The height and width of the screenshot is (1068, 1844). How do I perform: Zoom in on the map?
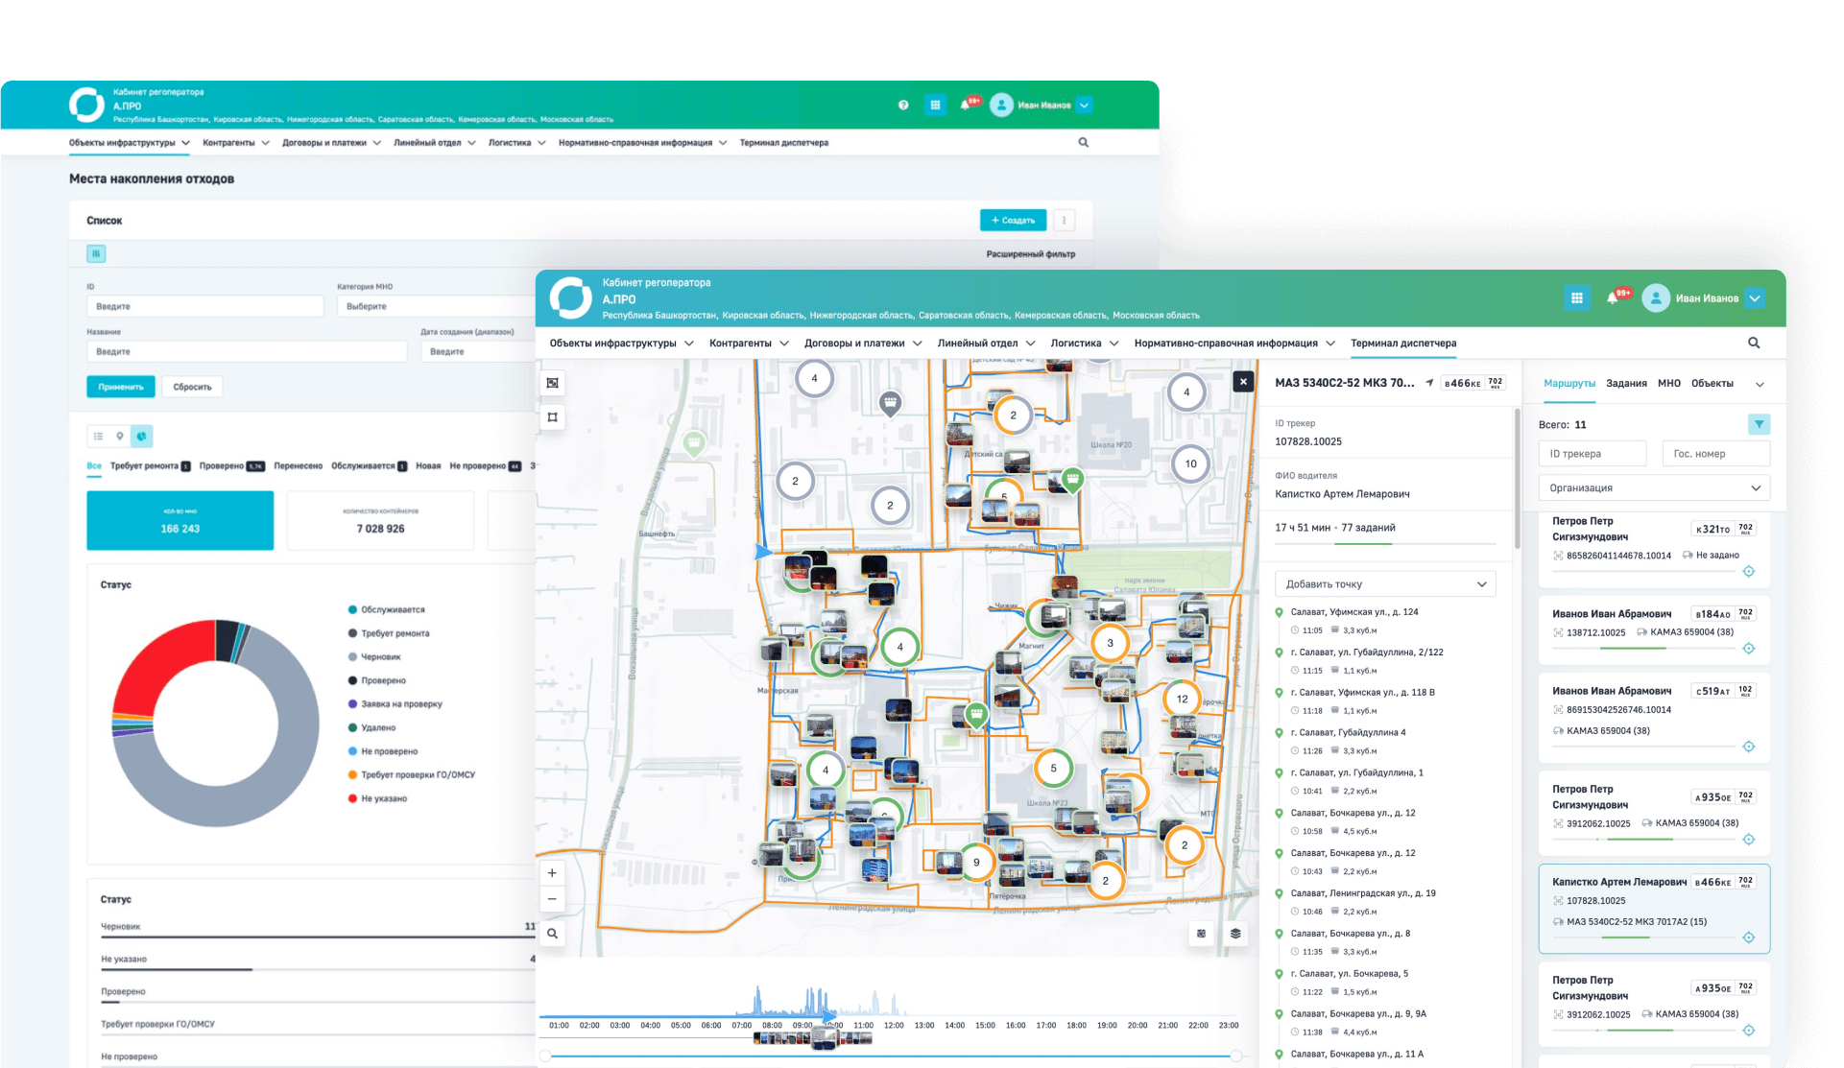[x=552, y=873]
